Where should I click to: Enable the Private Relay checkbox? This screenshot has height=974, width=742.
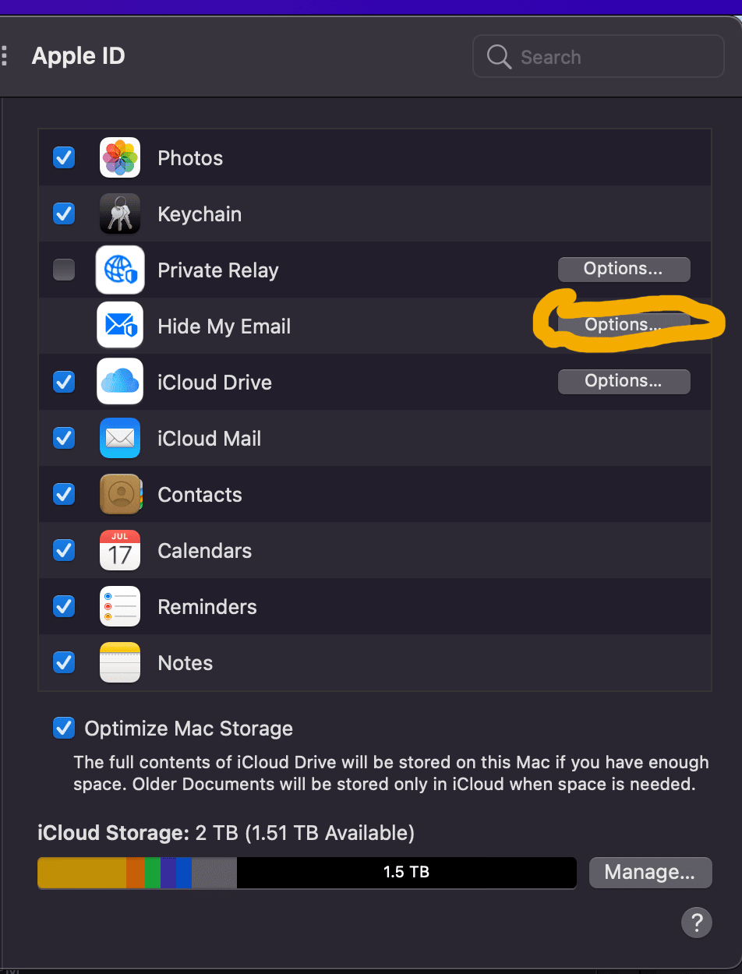[64, 270]
